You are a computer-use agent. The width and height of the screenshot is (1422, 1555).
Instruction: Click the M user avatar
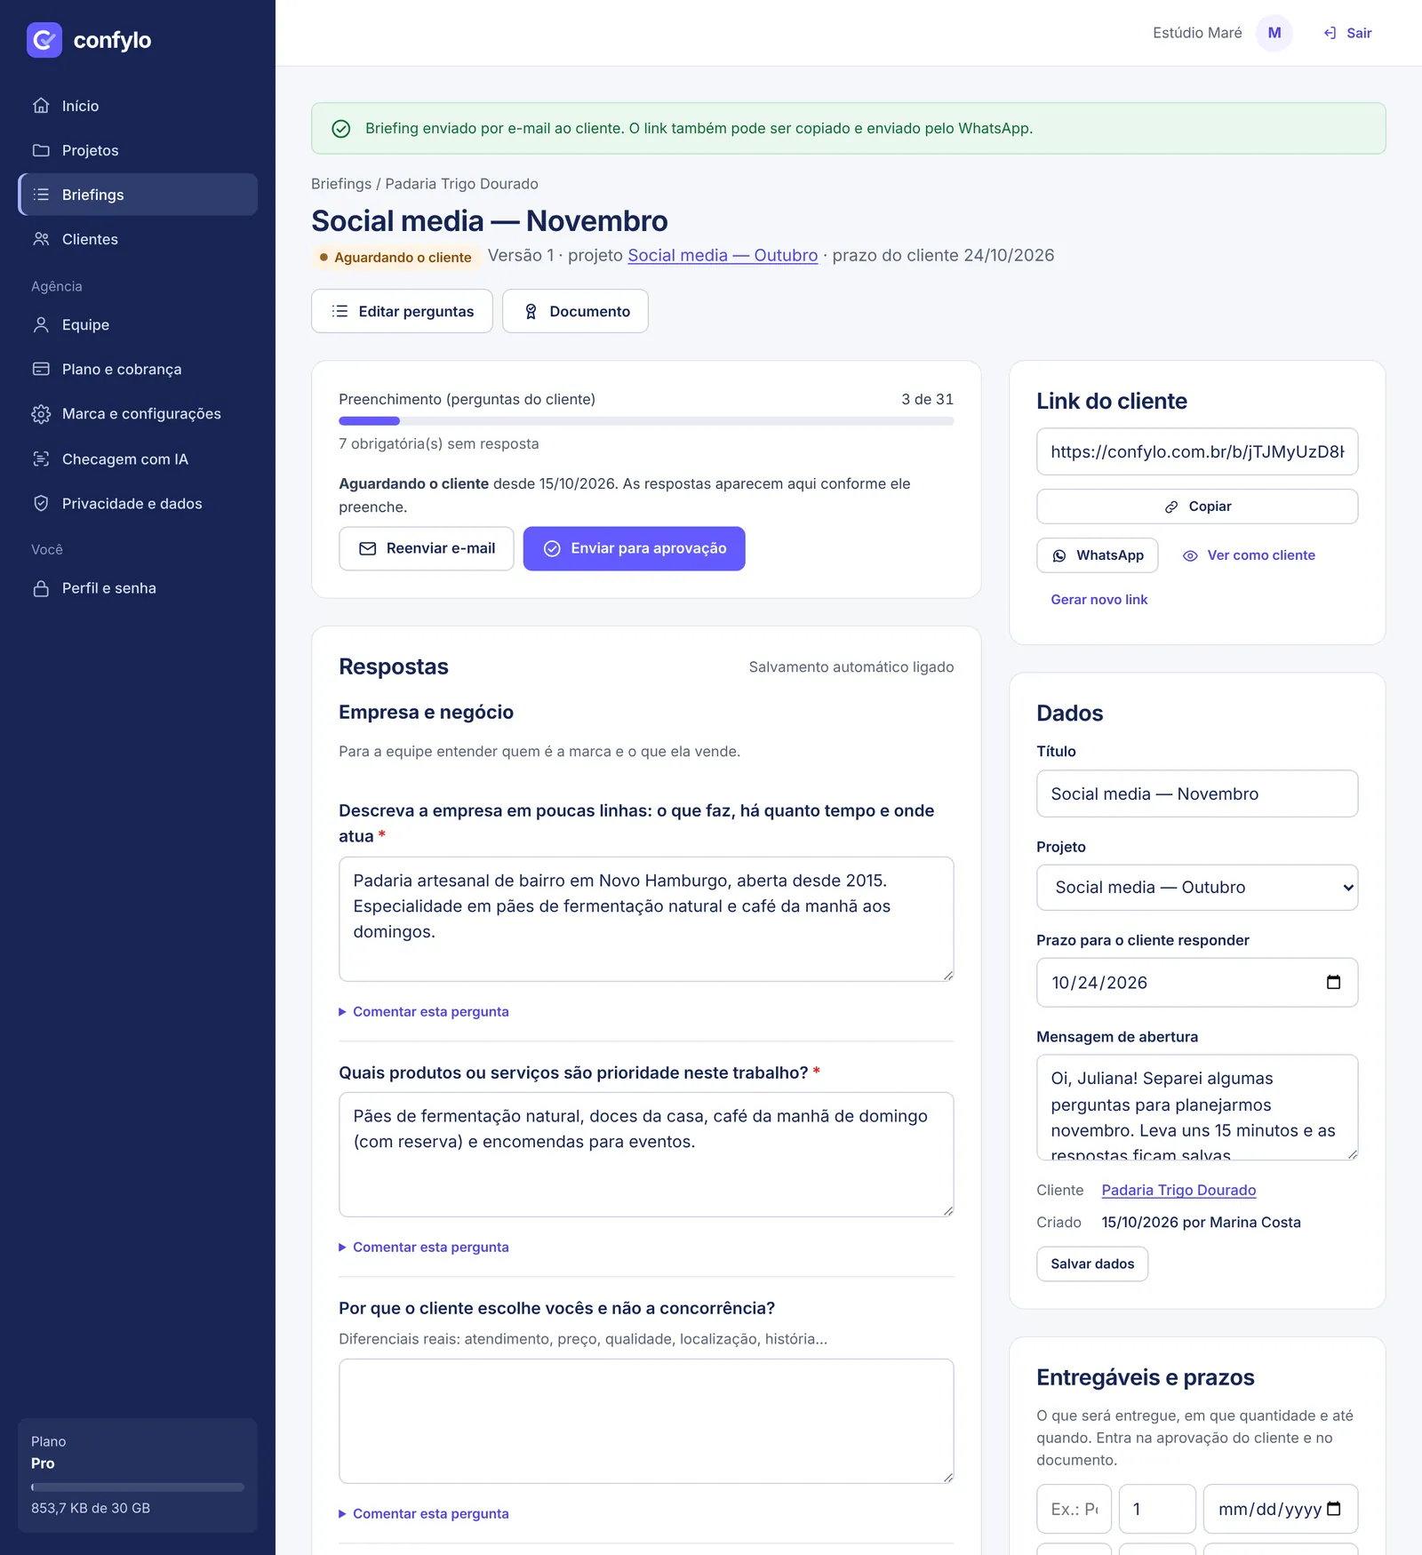point(1274,33)
